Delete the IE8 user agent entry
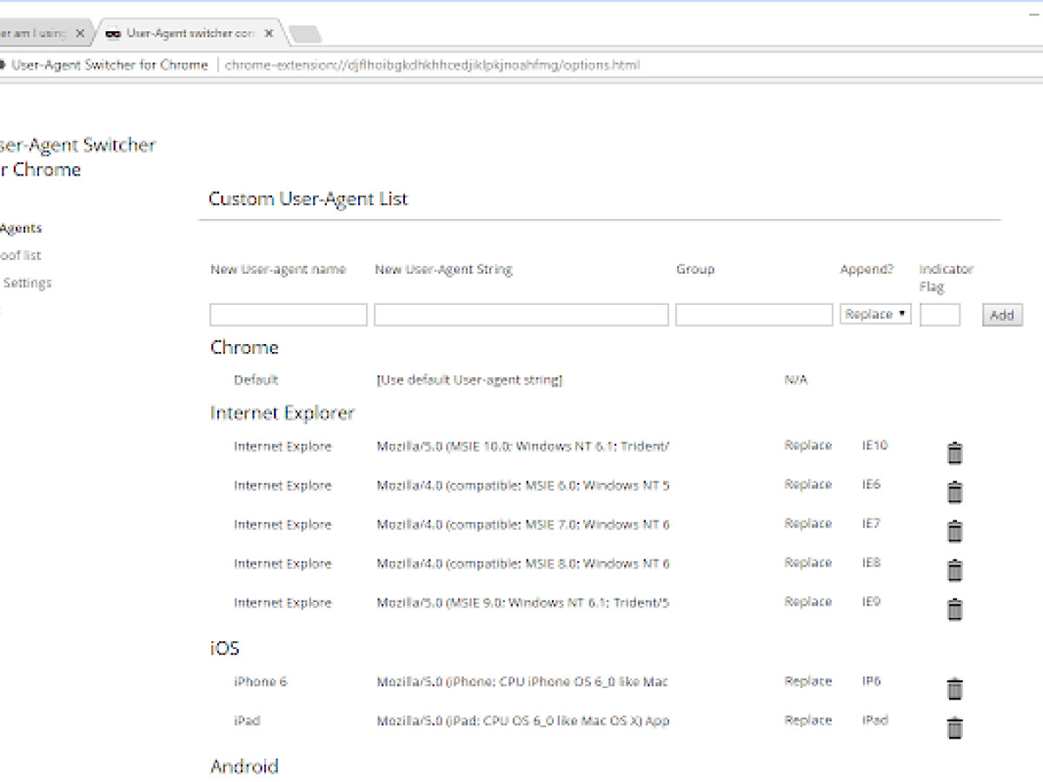This screenshot has height=782, width=1043. (x=954, y=570)
